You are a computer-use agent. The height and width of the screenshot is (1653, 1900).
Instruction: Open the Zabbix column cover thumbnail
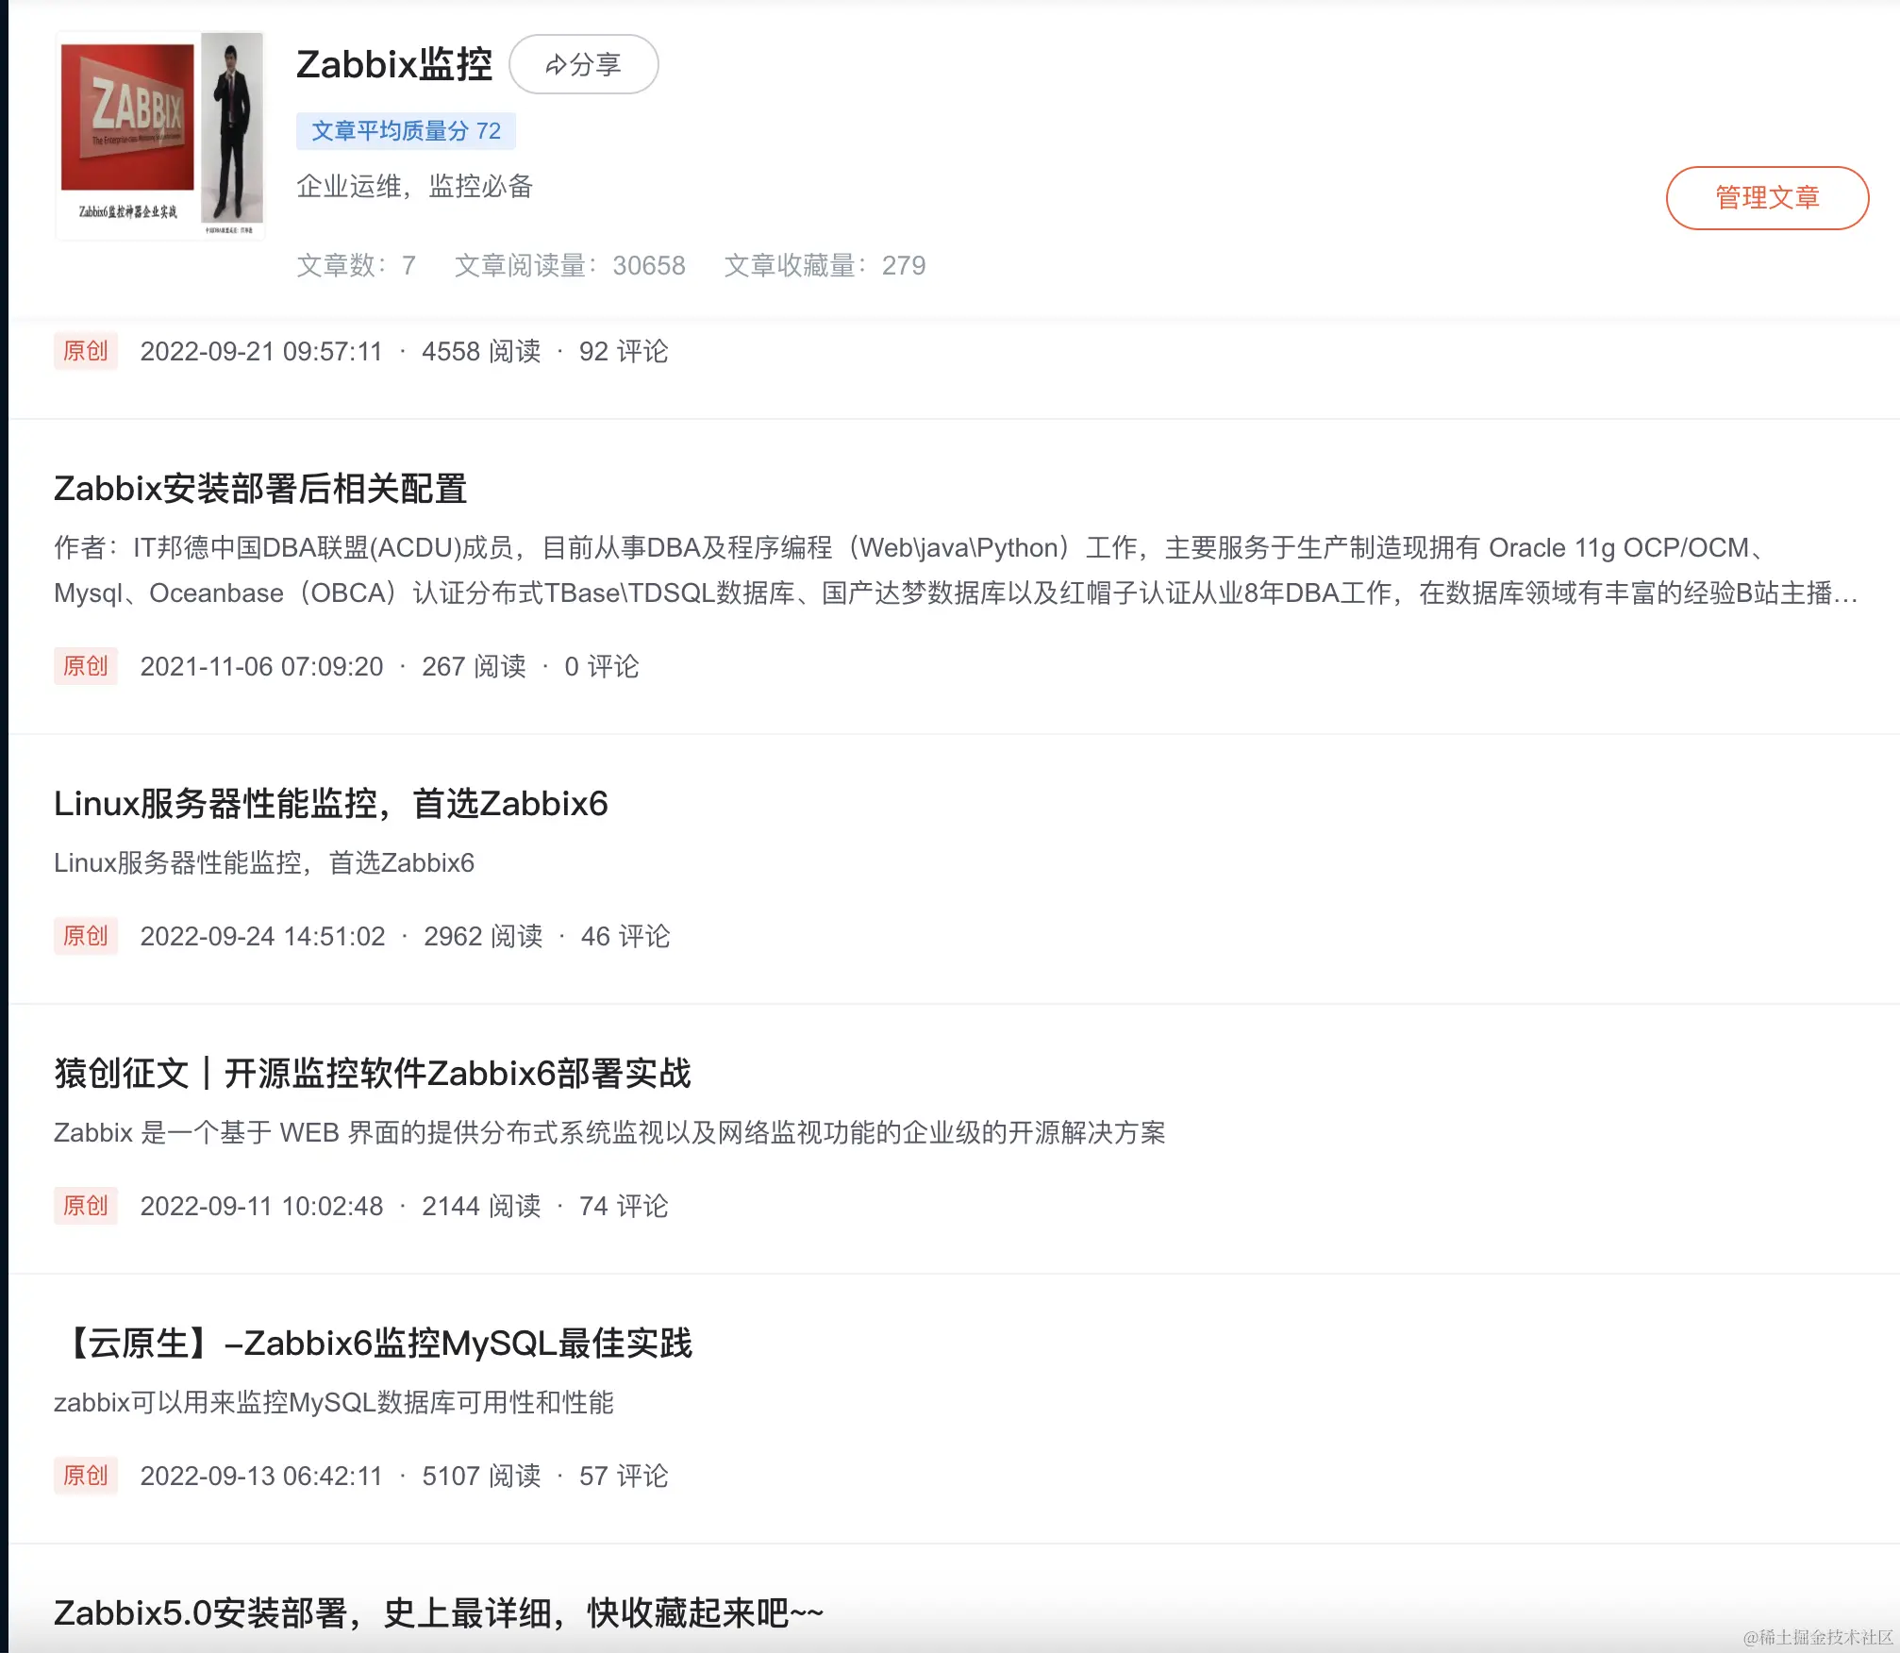click(160, 135)
